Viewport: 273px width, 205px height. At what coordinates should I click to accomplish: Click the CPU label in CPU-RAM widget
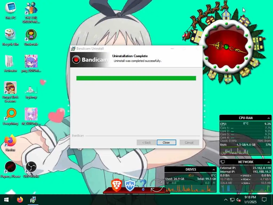223,124
